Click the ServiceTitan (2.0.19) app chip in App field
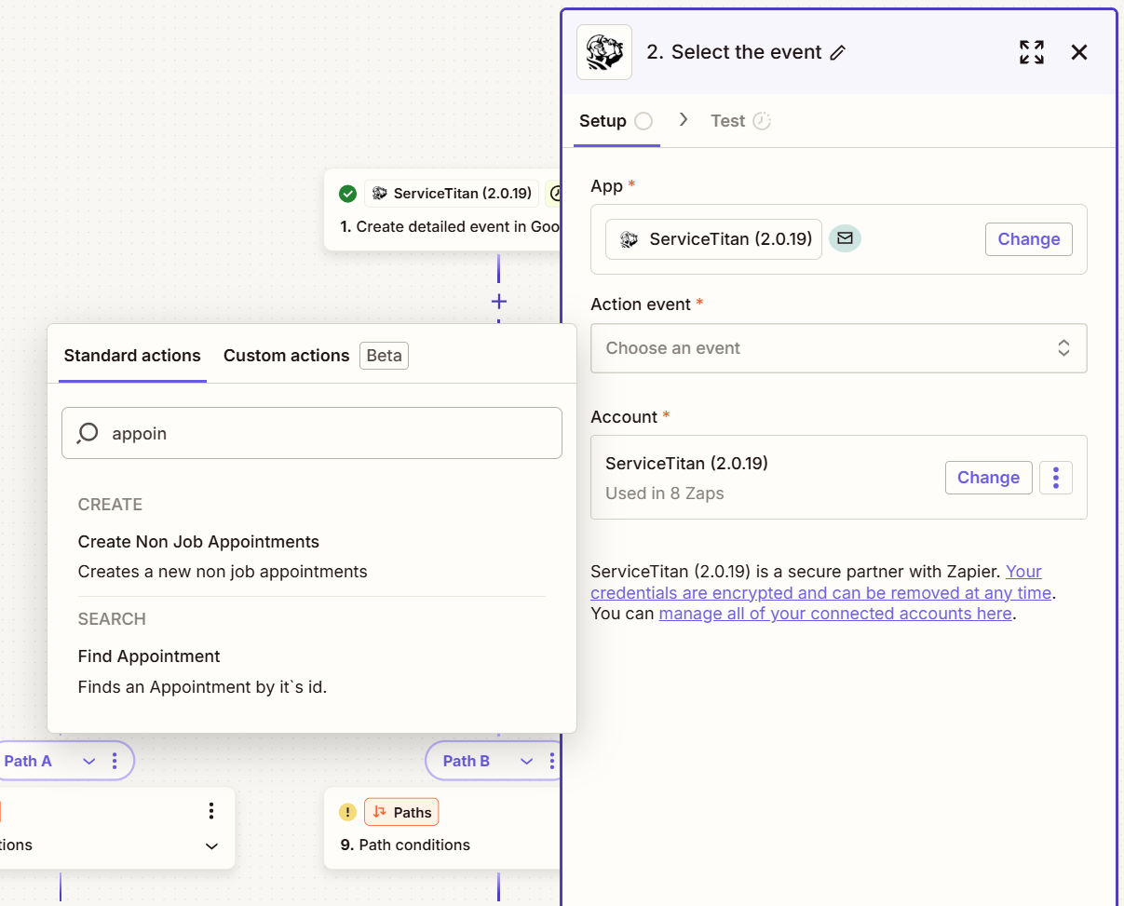Viewport: 1124px width, 906px height. click(x=713, y=239)
